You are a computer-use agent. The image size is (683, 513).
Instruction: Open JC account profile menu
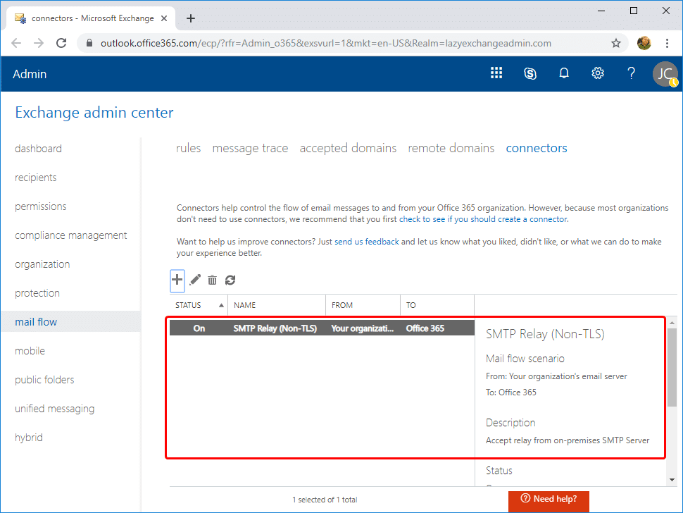(x=665, y=74)
